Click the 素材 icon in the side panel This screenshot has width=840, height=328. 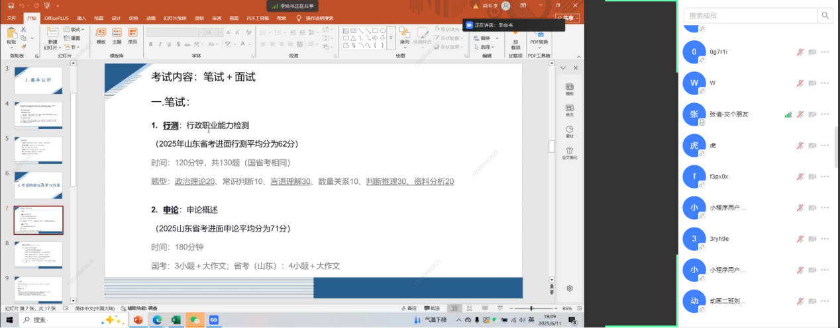click(569, 131)
